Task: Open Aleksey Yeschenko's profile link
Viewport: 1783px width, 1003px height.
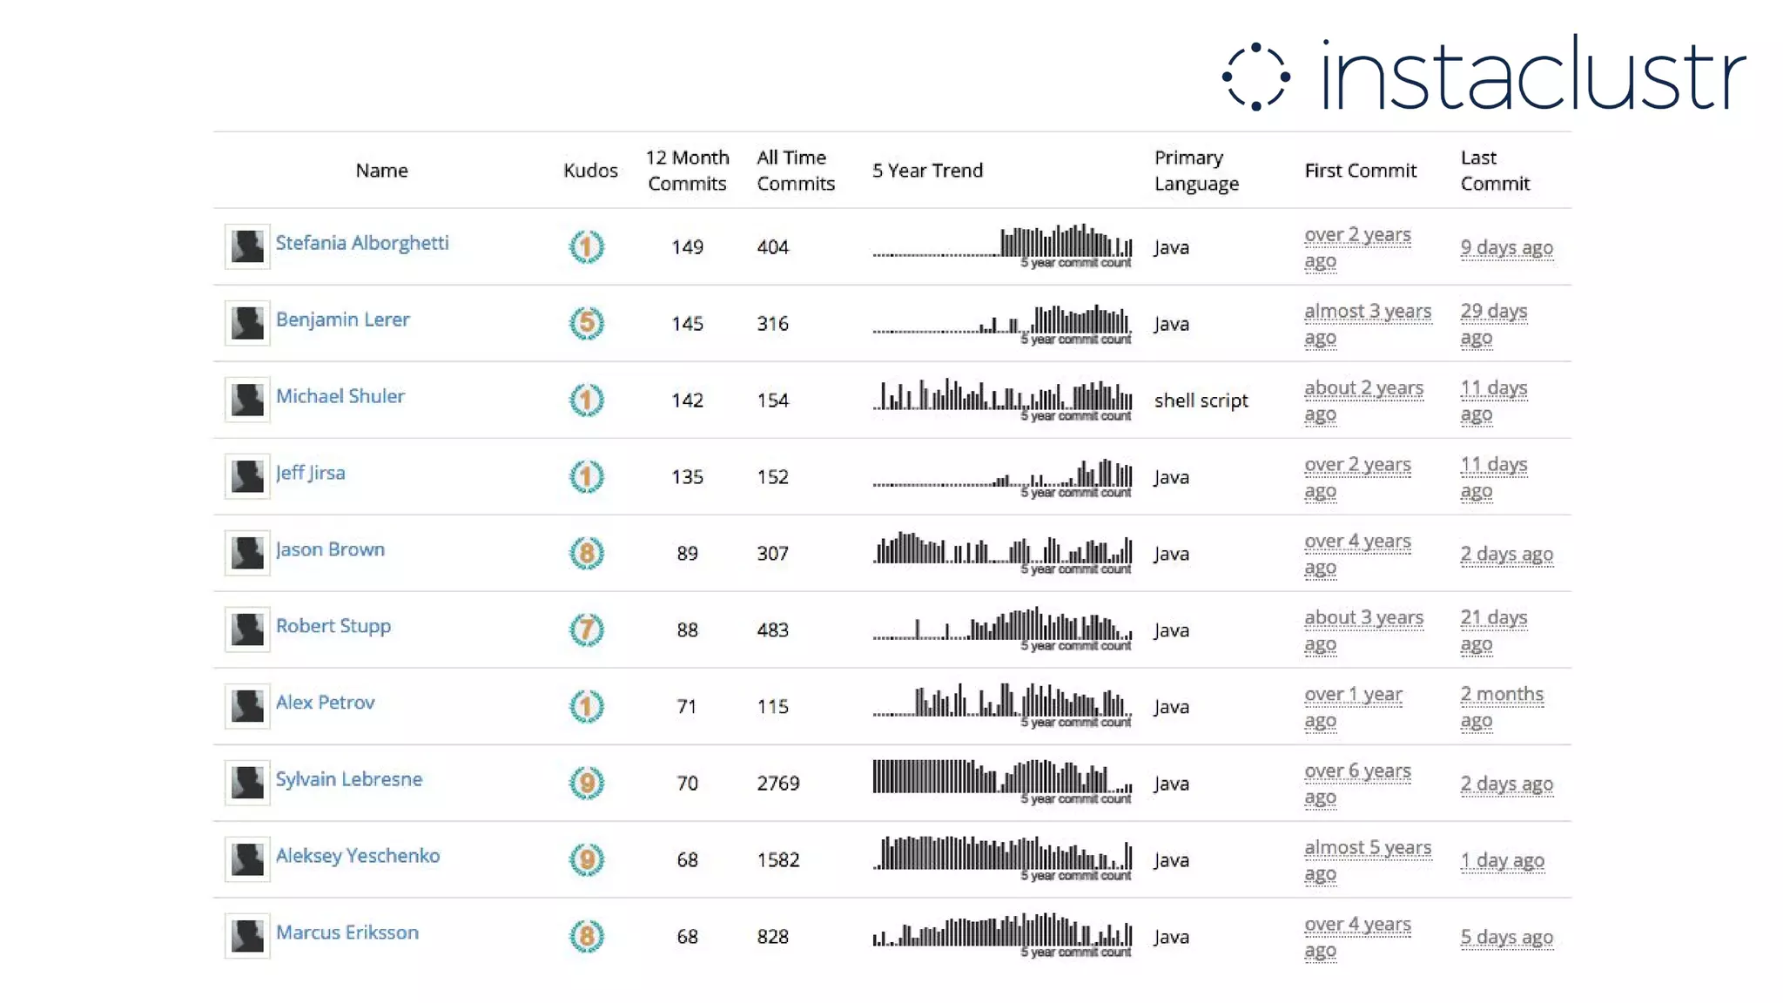Action: coord(358,856)
